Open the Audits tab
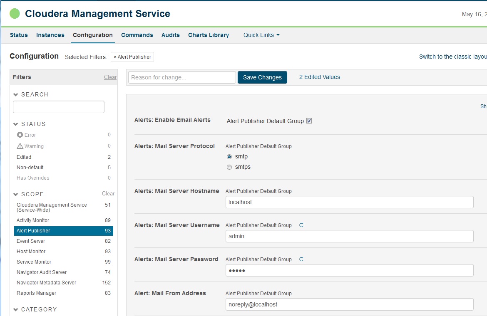Screen dimensions: 487x316 pos(170,35)
